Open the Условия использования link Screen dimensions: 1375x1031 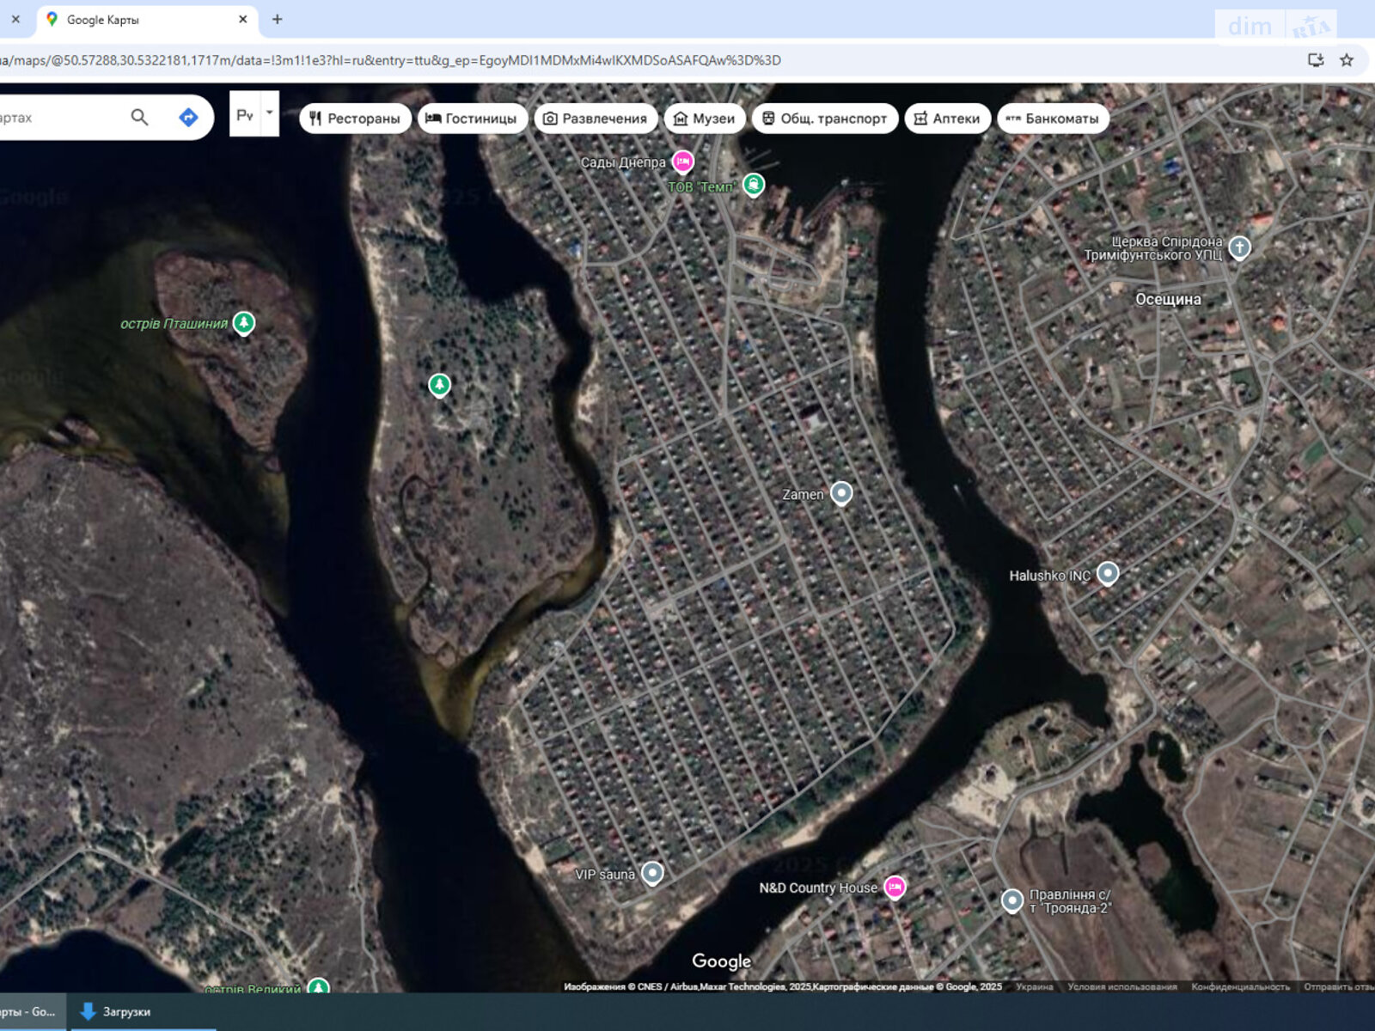pyautogui.click(x=1121, y=987)
